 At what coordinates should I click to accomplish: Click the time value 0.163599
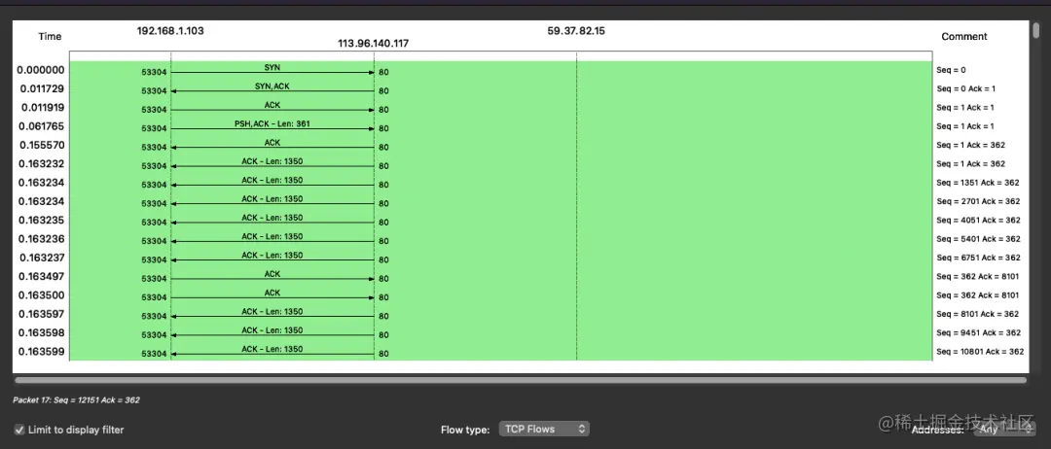42,351
